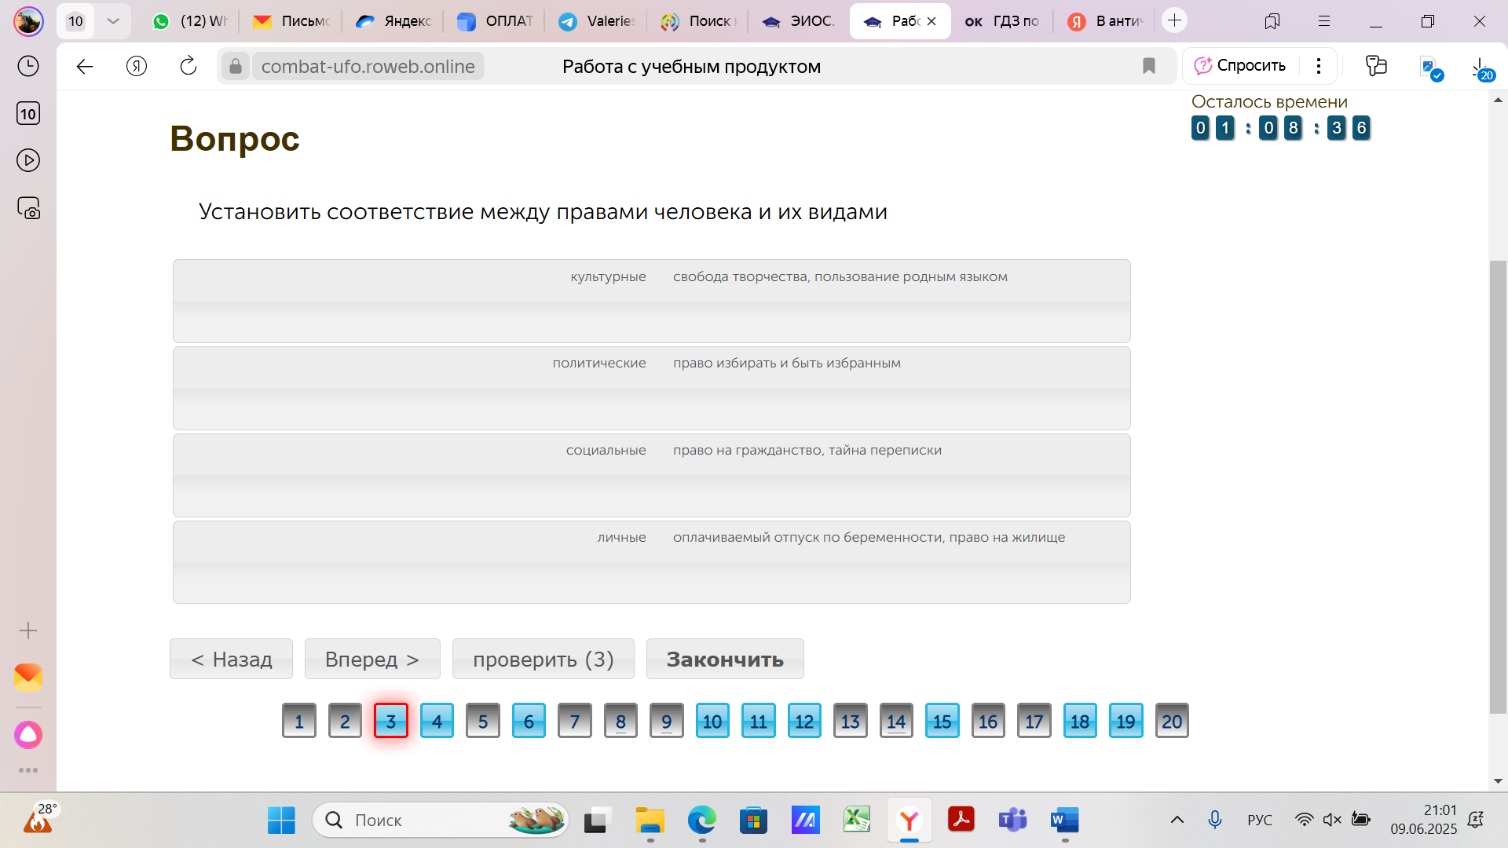
Task: Switch to the ГДЗ по tab
Action: pos(1001,21)
